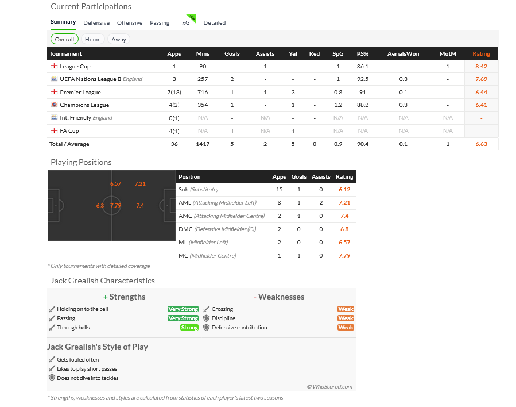Click the flag icon beside Int. Friendly
The image size is (516, 407).
click(x=54, y=117)
